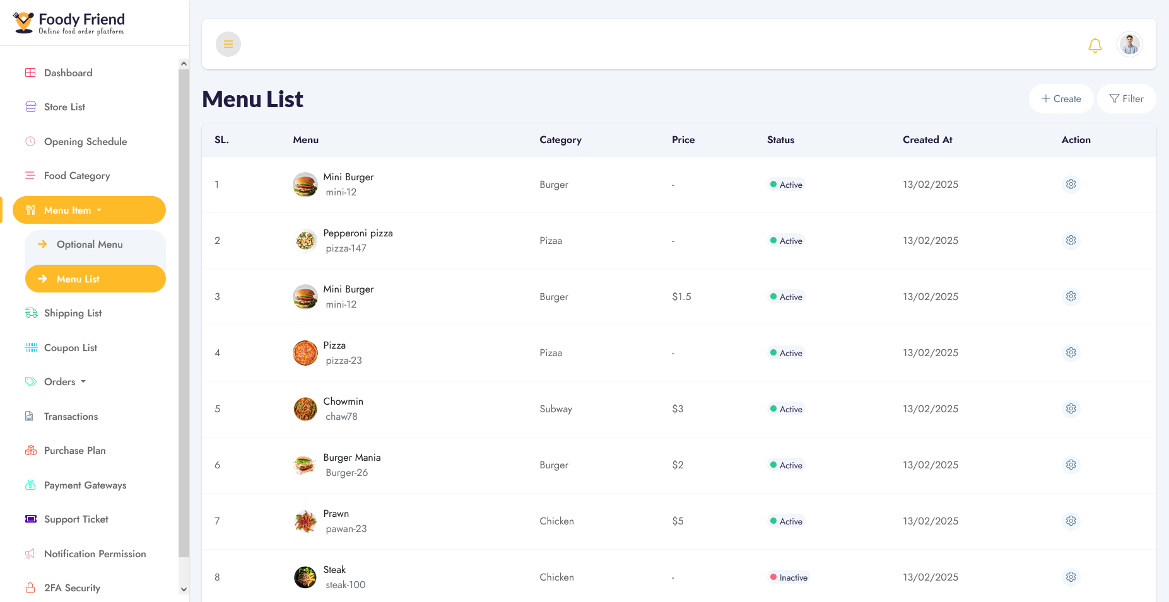Open the Optional Menu submenu item

[x=95, y=244]
